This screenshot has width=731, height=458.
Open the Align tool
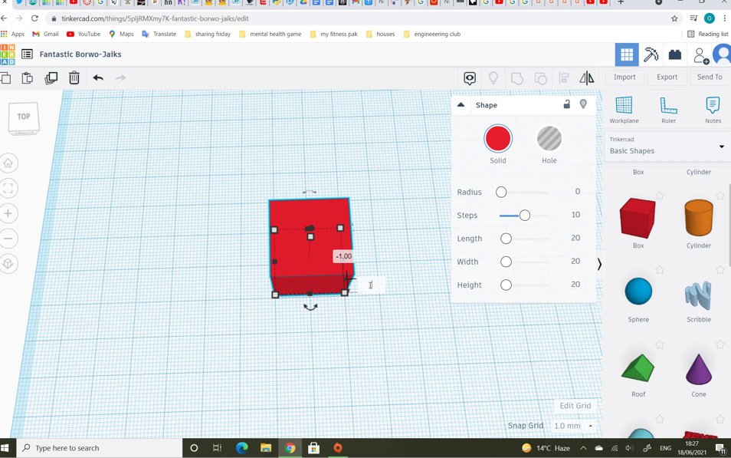(563, 77)
